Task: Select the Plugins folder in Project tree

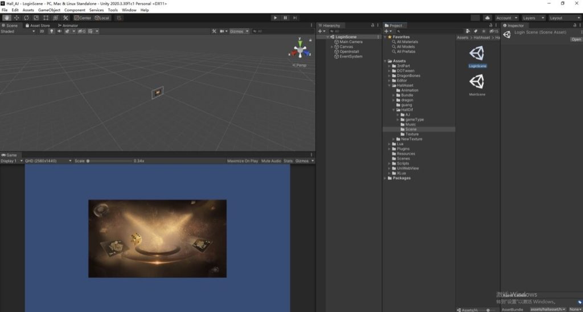Action: click(x=403, y=149)
